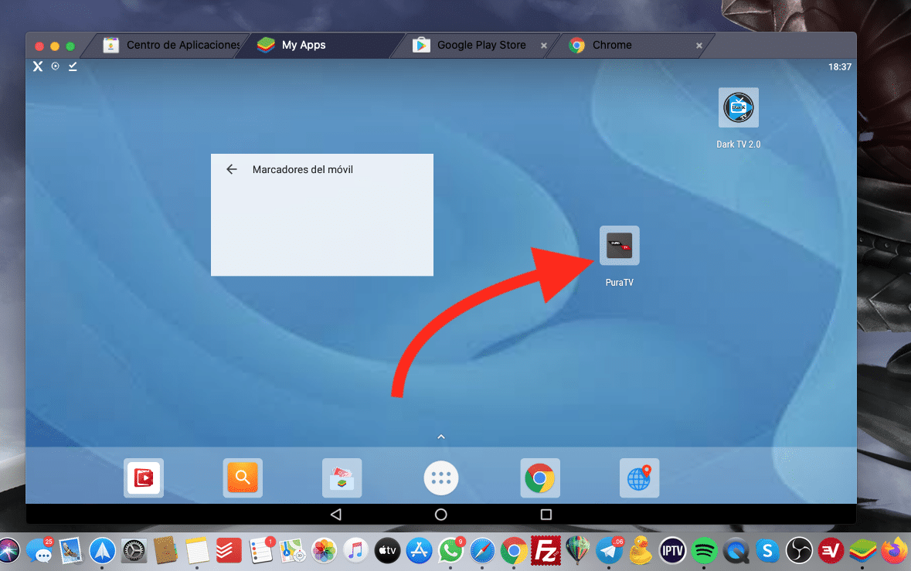Expand the dock chevron arrow
The height and width of the screenshot is (571, 911).
pyautogui.click(x=440, y=436)
